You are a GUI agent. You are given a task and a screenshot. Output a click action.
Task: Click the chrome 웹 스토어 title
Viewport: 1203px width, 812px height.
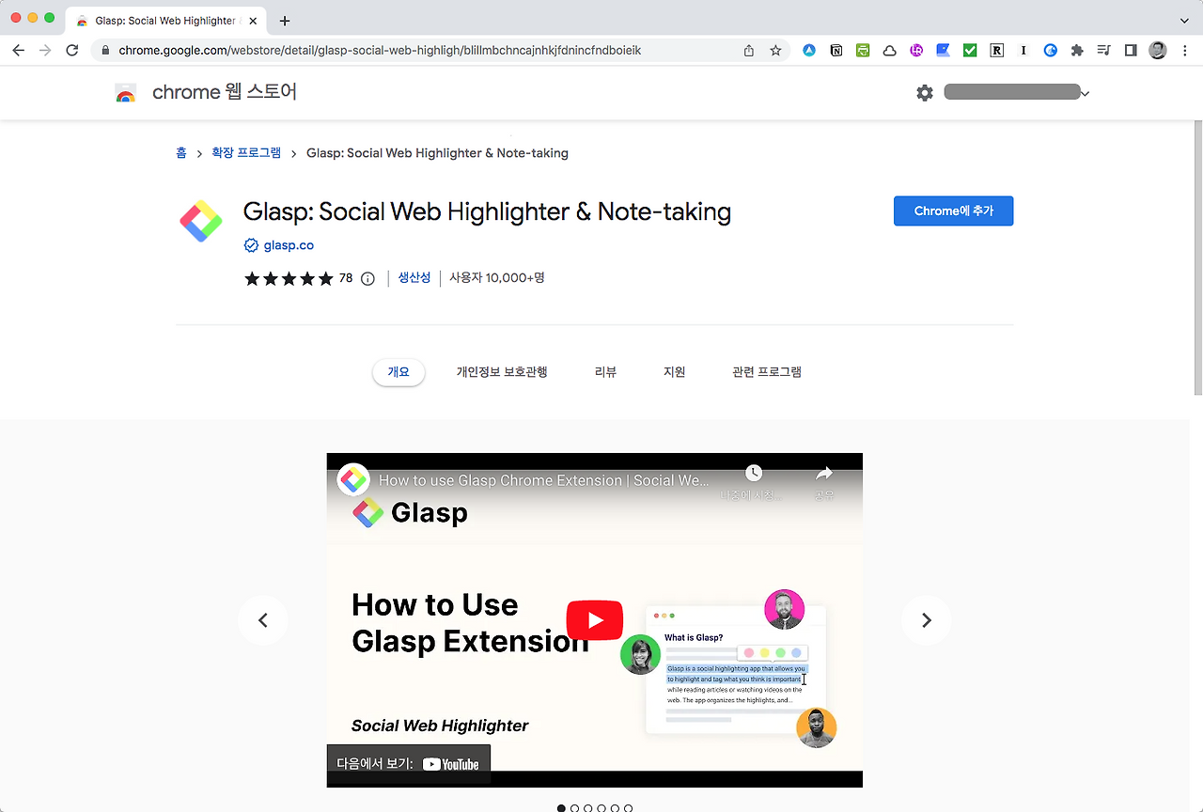coord(225,92)
